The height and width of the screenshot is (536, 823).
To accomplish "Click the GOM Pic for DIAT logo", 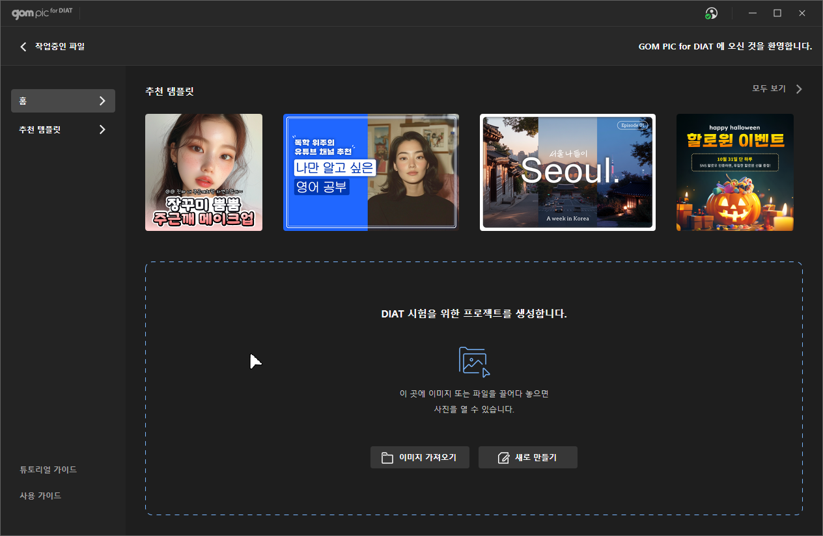I will coord(42,13).
